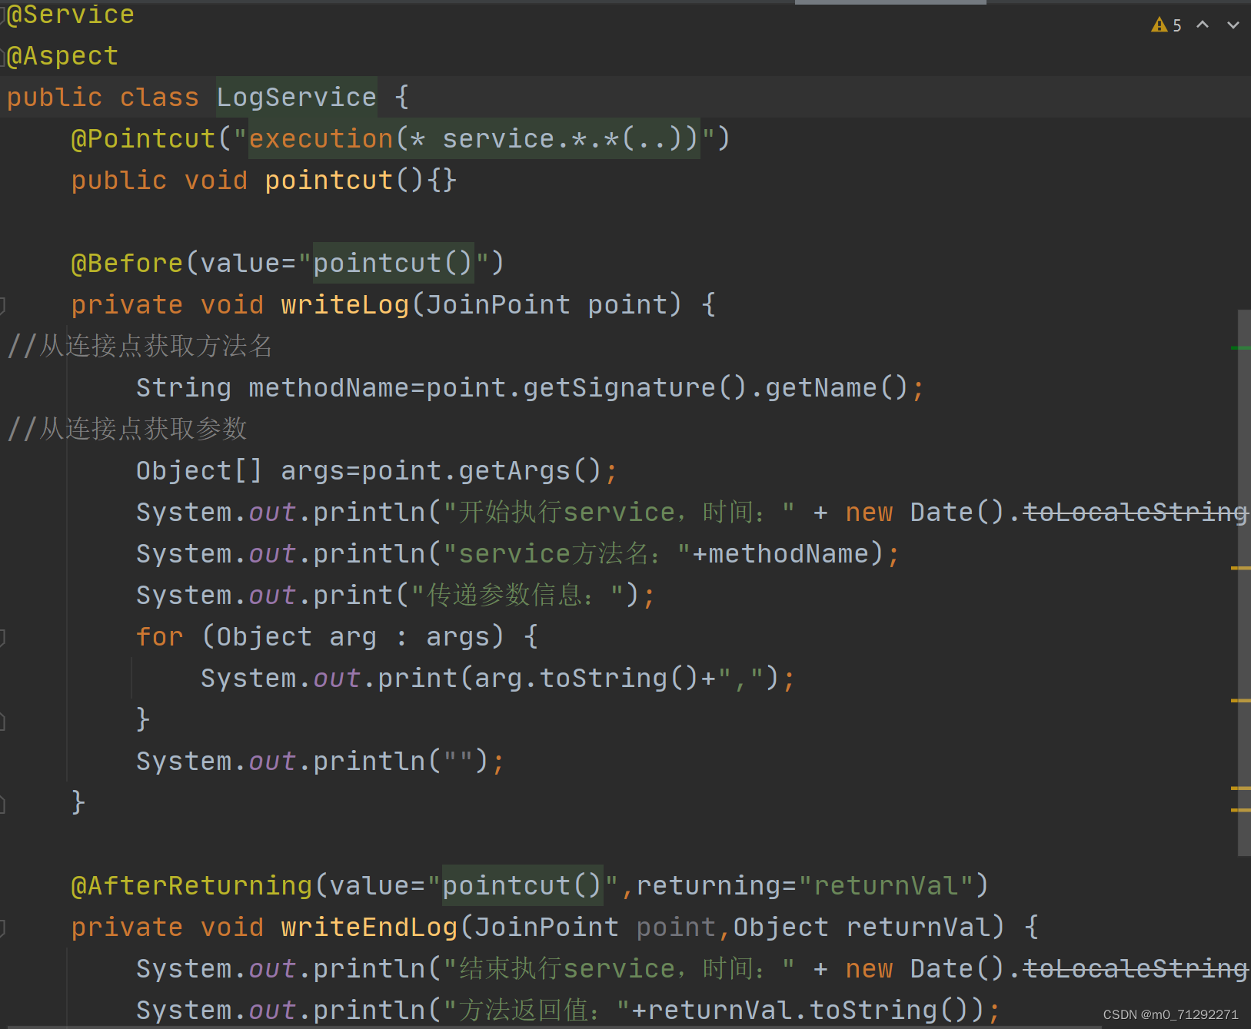Click the writeEndLog method name

pyautogui.click(x=370, y=928)
